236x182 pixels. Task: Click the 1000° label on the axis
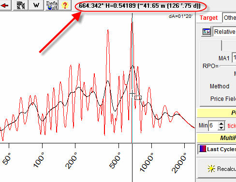(147, 162)
